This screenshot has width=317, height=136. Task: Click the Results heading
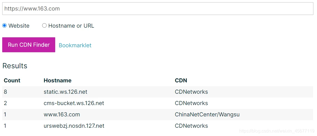click(x=15, y=66)
